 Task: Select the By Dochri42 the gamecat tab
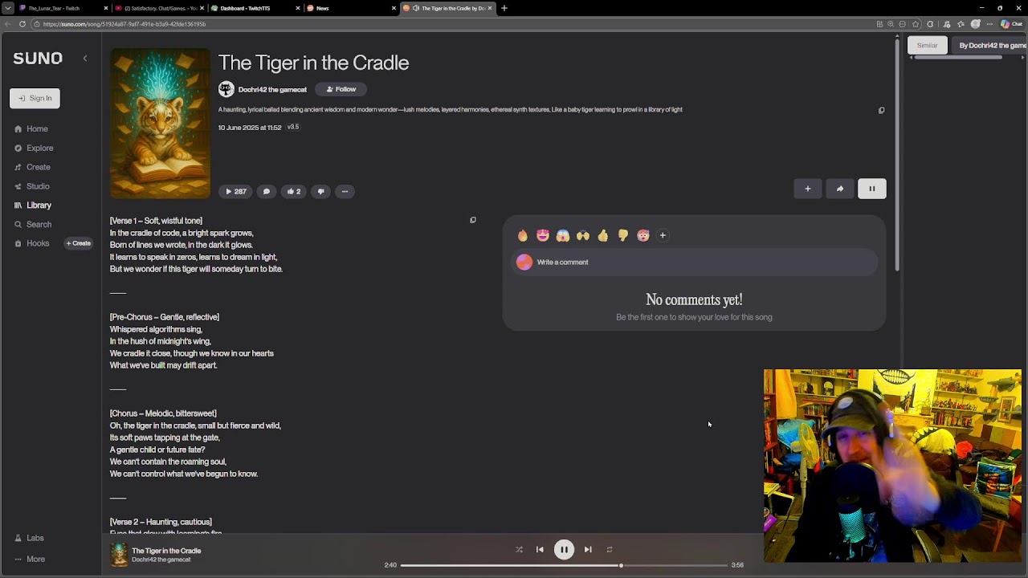991,46
